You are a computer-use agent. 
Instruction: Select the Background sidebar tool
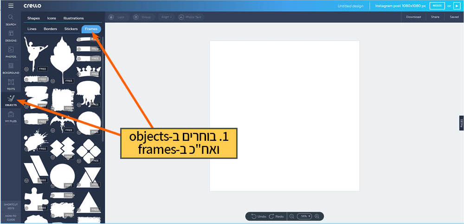coord(11,68)
